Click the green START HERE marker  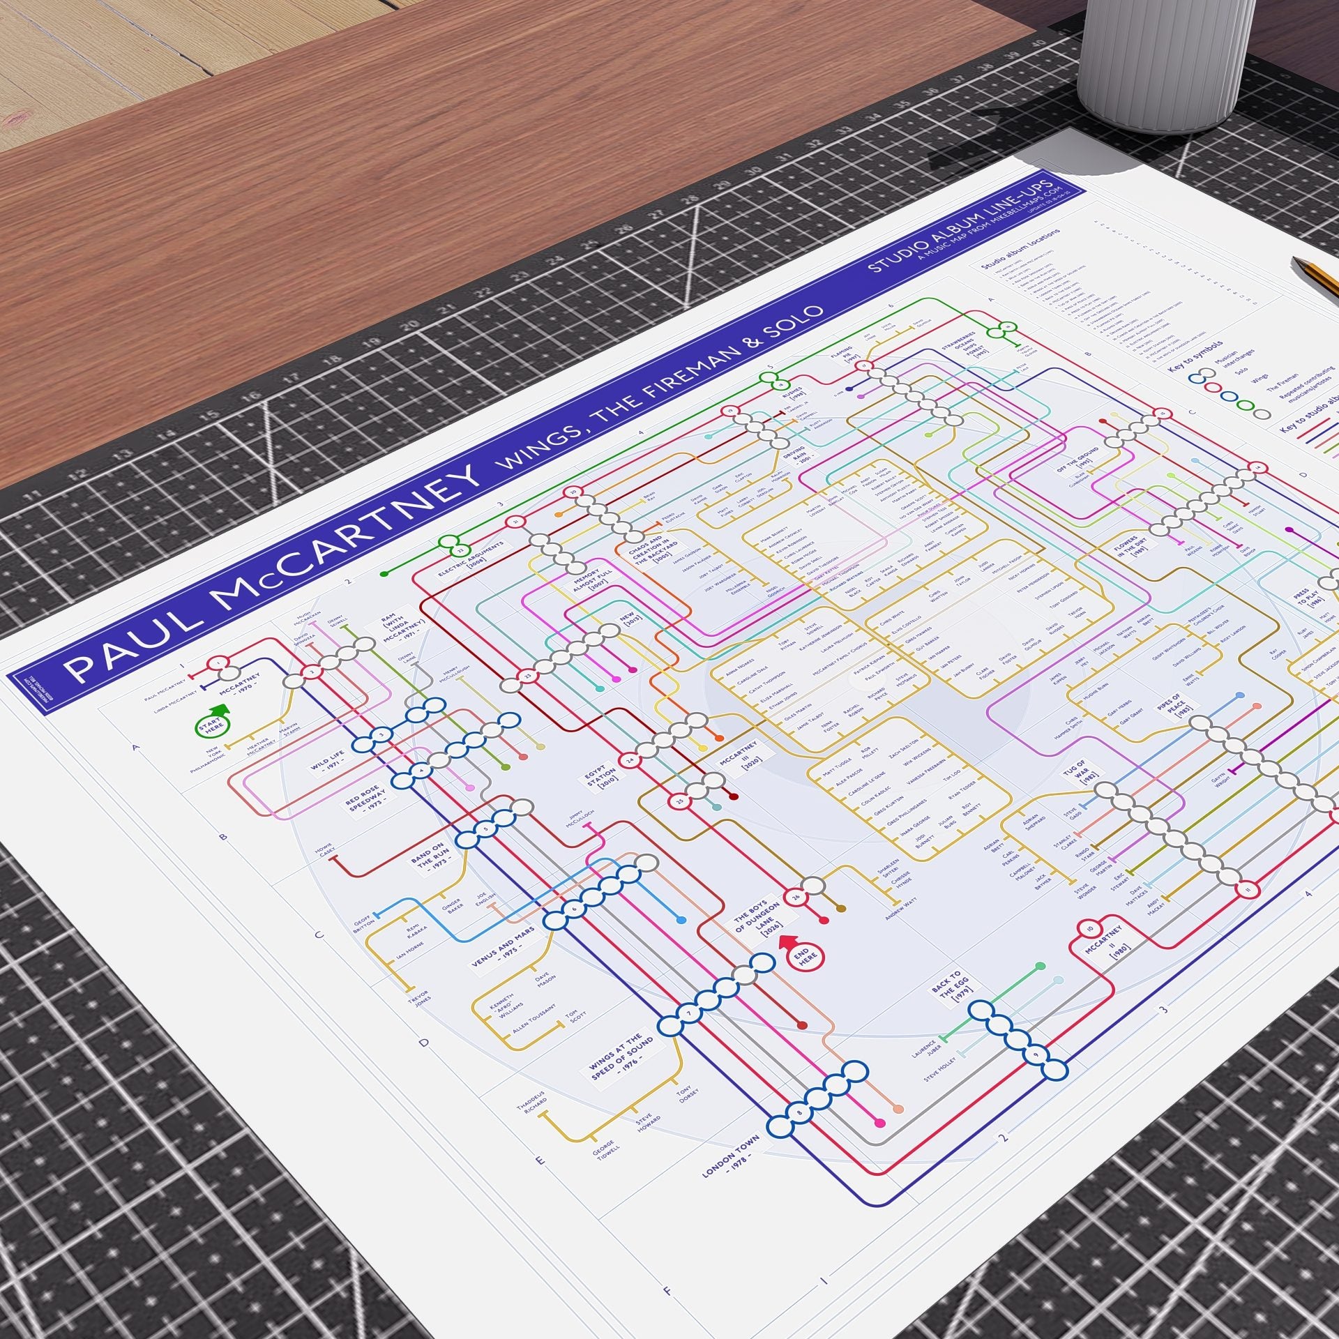[x=212, y=725]
